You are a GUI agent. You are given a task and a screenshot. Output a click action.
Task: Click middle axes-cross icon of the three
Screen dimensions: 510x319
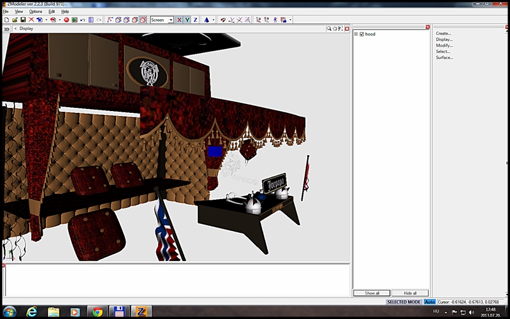pos(240,20)
